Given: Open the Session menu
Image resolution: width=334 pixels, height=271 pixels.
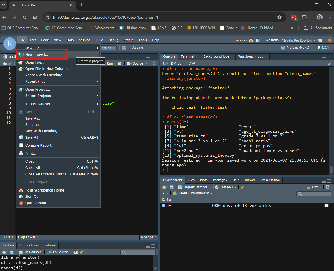Looking at the screenshot, I should point(85,40).
